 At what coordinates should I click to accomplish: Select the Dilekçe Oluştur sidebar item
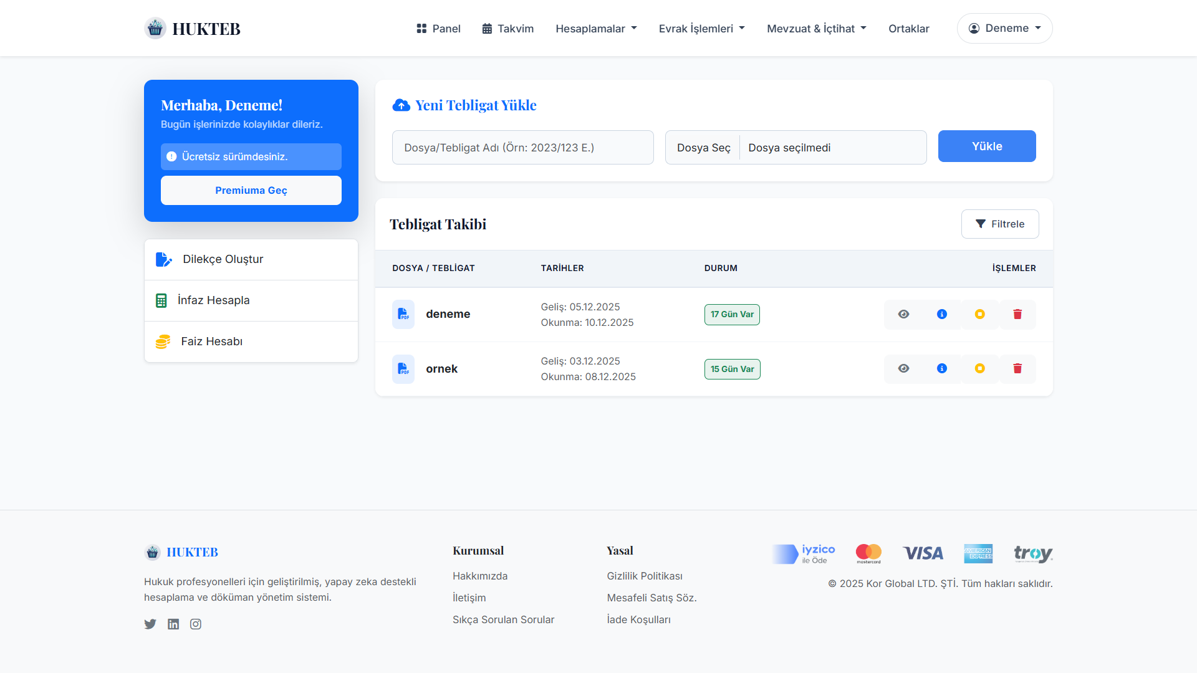tap(223, 259)
